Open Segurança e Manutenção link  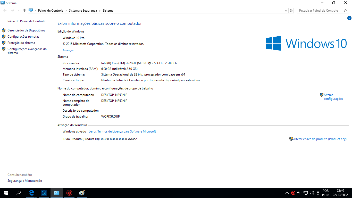(25, 181)
